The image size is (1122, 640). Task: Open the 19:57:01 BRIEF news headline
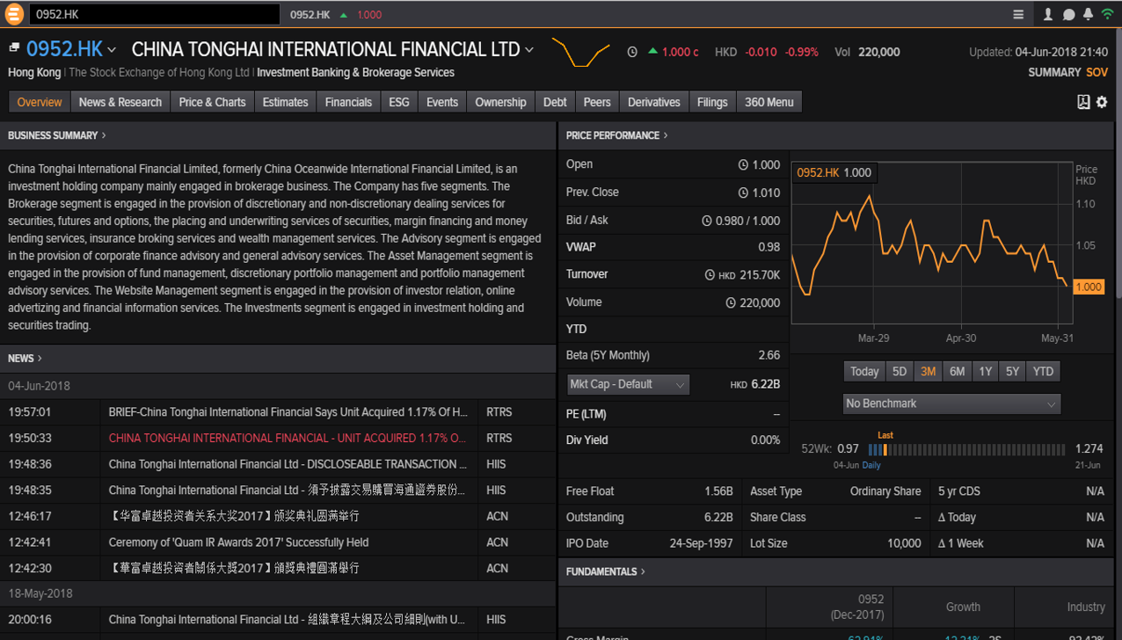point(288,412)
